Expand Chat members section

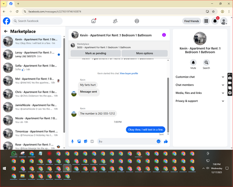[200, 85]
